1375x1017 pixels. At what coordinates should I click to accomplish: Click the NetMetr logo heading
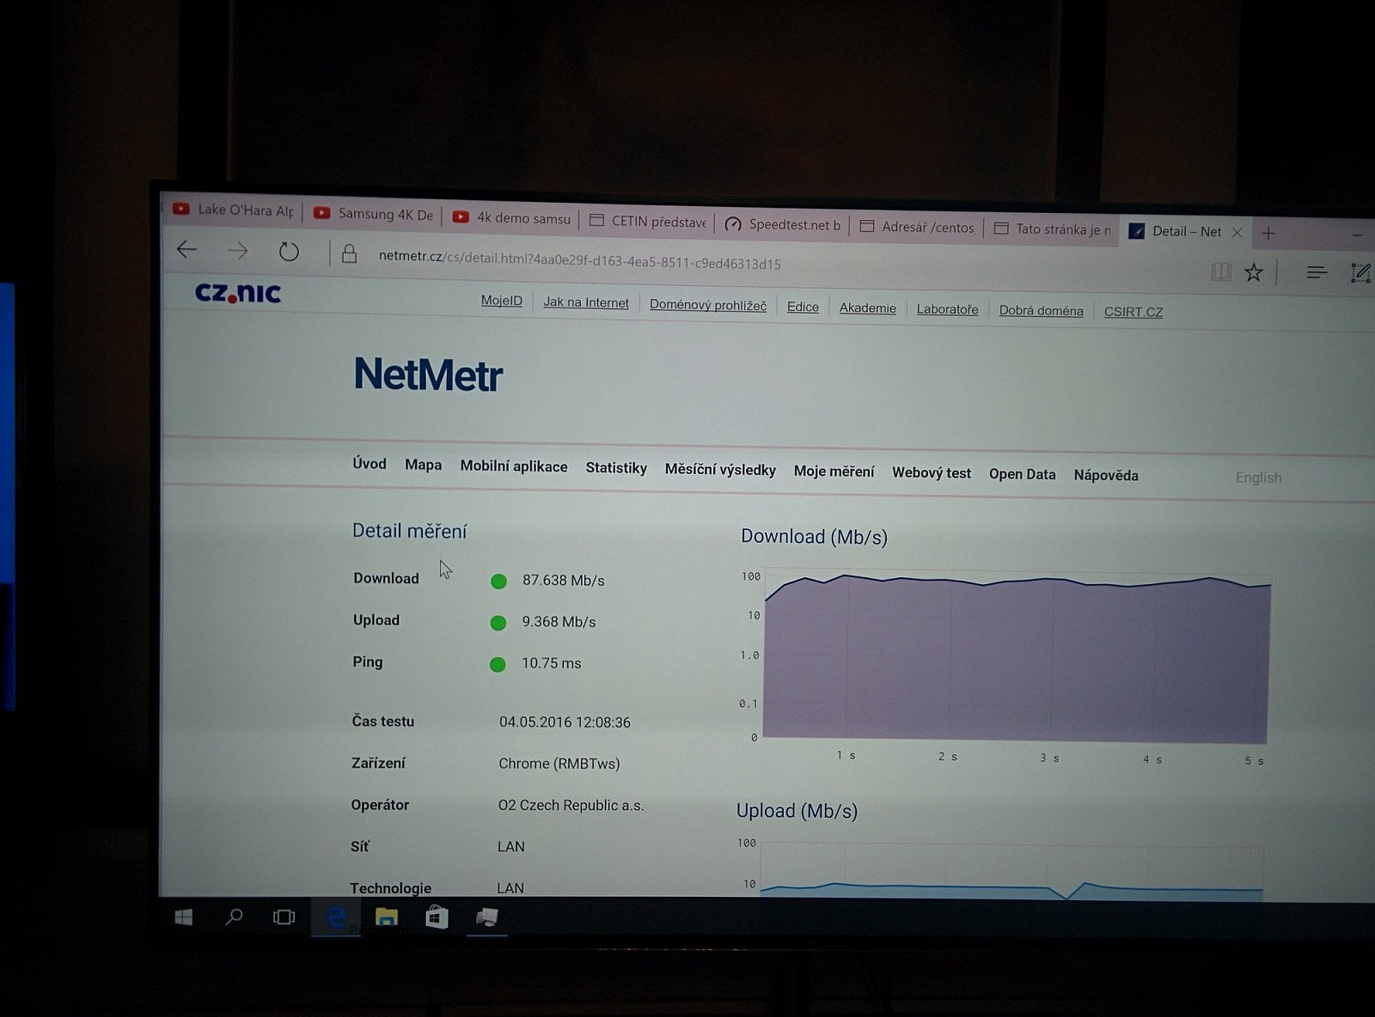coord(428,375)
